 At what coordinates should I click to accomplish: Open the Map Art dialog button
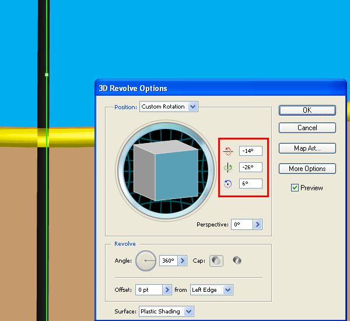click(x=307, y=148)
